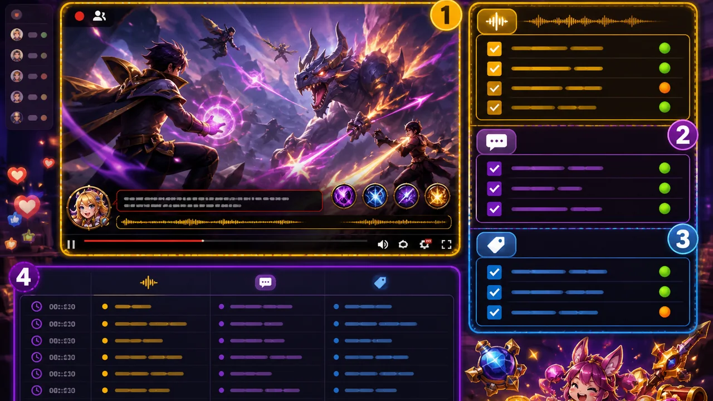Select the tag column tab in the table

pos(380,282)
